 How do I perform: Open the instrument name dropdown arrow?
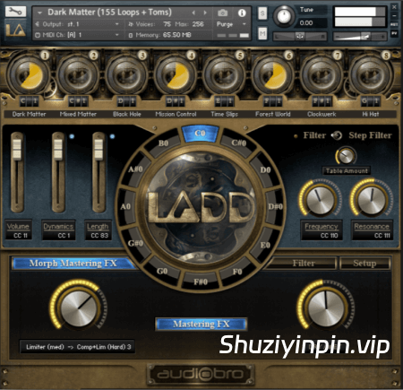(x=39, y=13)
